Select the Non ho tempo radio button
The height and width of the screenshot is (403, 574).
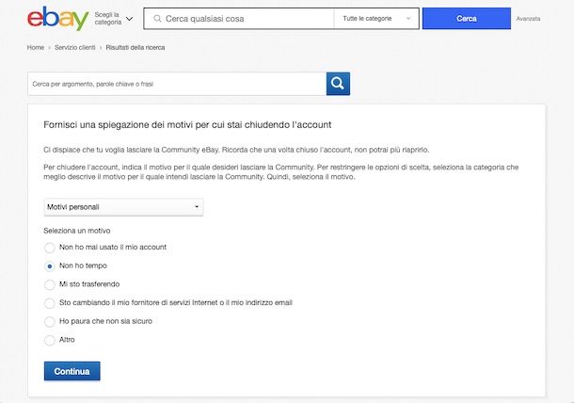tap(50, 266)
